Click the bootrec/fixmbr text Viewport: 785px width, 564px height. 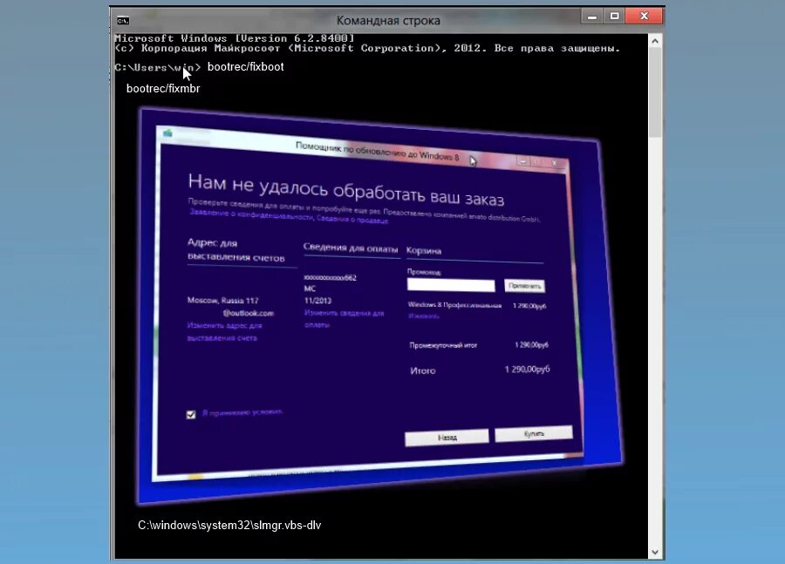click(x=163, y=89)
